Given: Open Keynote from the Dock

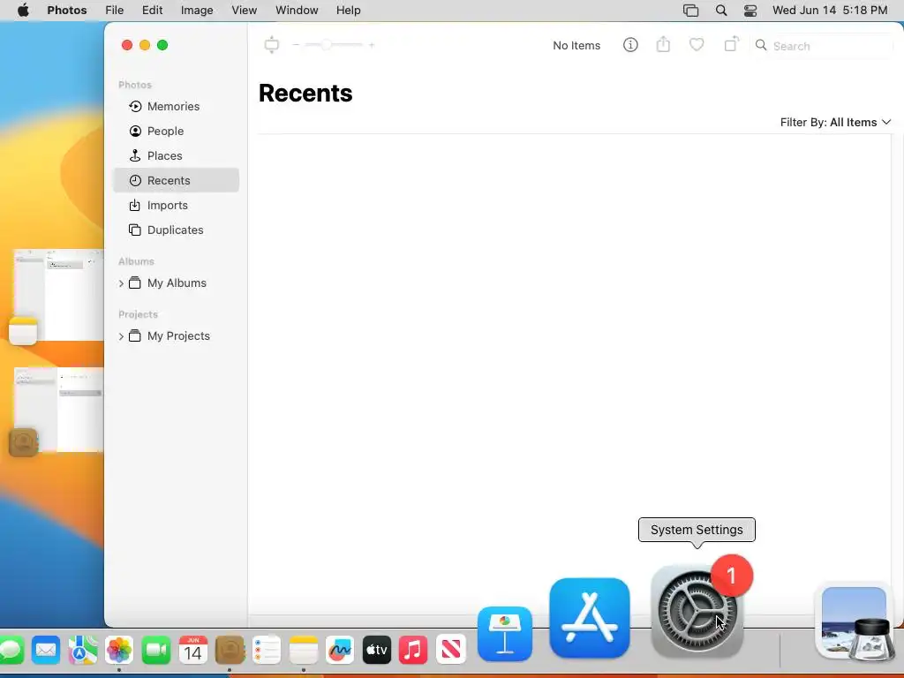Looking at the screenshot, I should (x=504, y=634).
